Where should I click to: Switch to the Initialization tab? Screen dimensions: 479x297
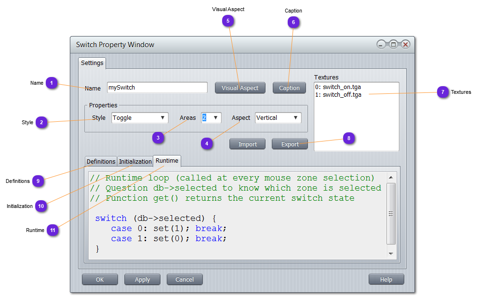tap(135, 162)
